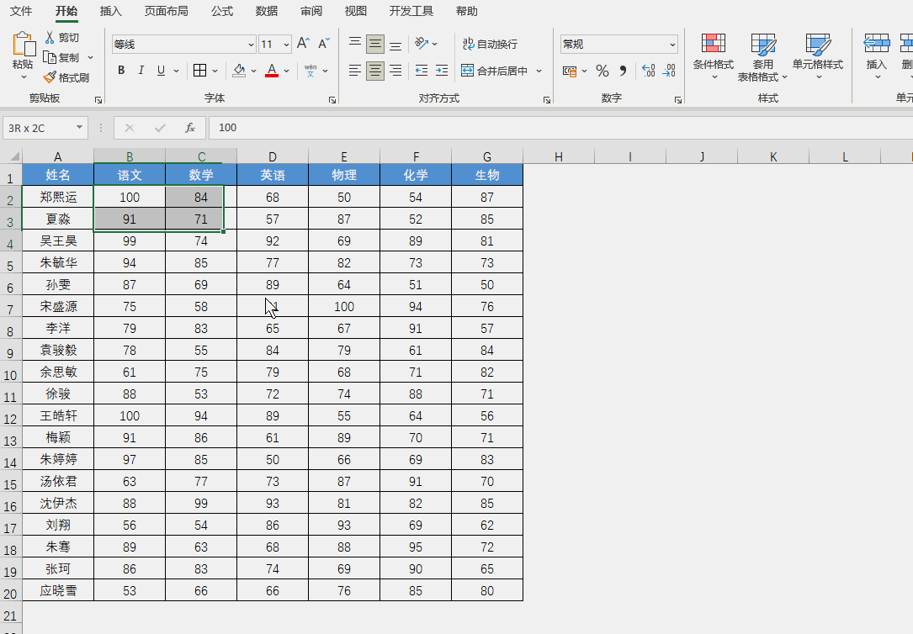Toggle Bold formatting
Screen dimensions: 913x634
tap(121, 71)
